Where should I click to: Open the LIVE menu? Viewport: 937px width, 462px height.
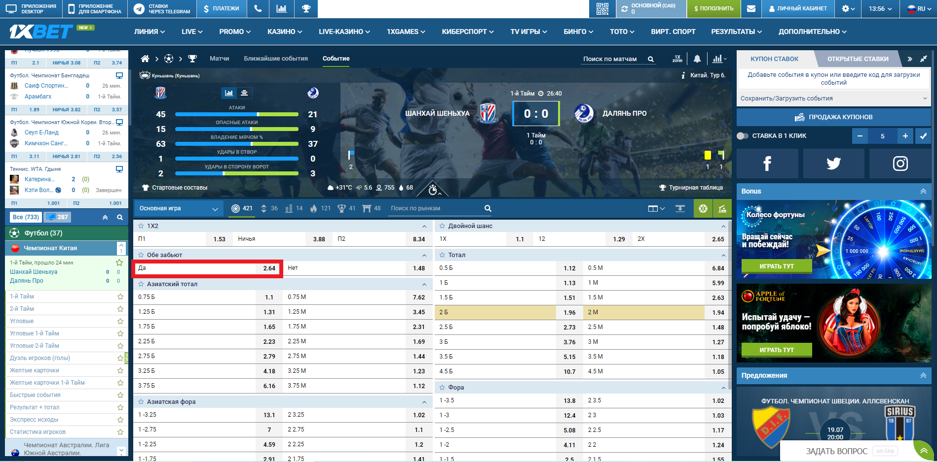tap(192, 32)
